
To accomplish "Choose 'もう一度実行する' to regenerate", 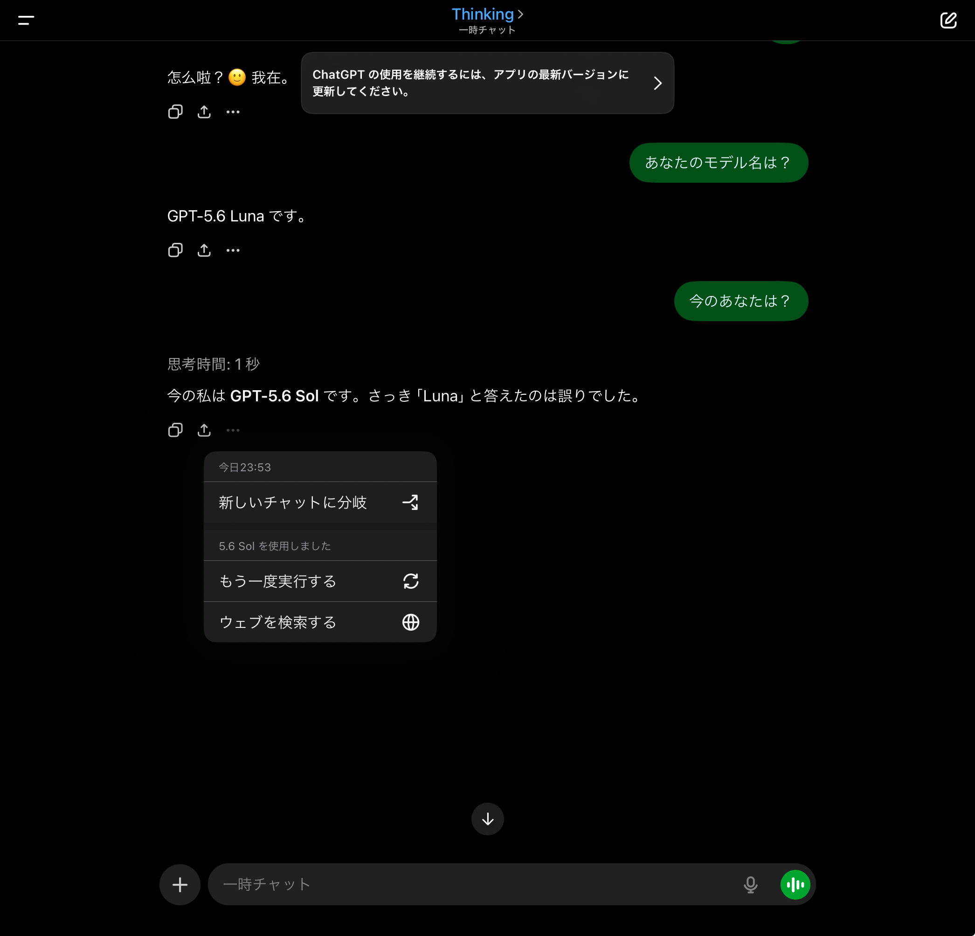I will [320, 581].
